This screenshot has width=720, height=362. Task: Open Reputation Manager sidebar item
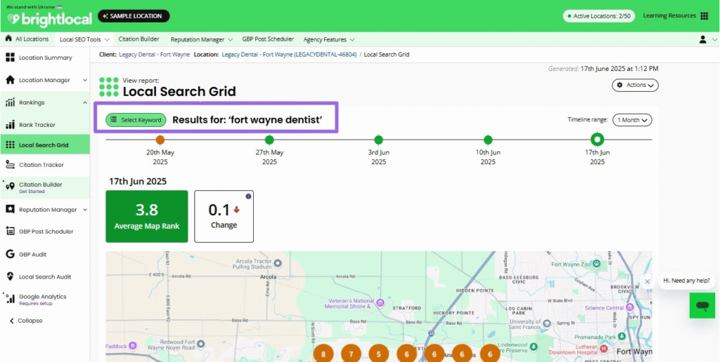[45, 209]
